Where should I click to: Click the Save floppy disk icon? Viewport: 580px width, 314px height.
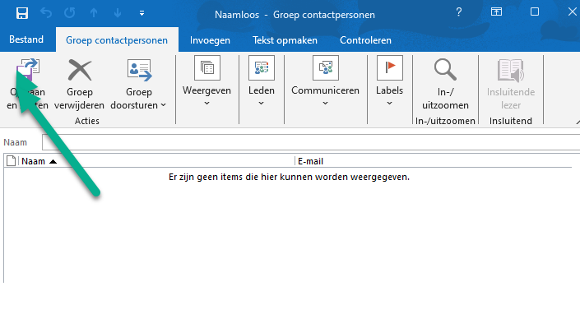point(22,13)
